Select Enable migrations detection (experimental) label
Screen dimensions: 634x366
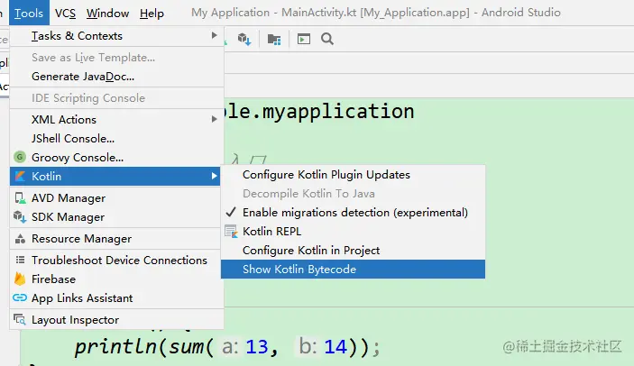click(x=355, y=213)
